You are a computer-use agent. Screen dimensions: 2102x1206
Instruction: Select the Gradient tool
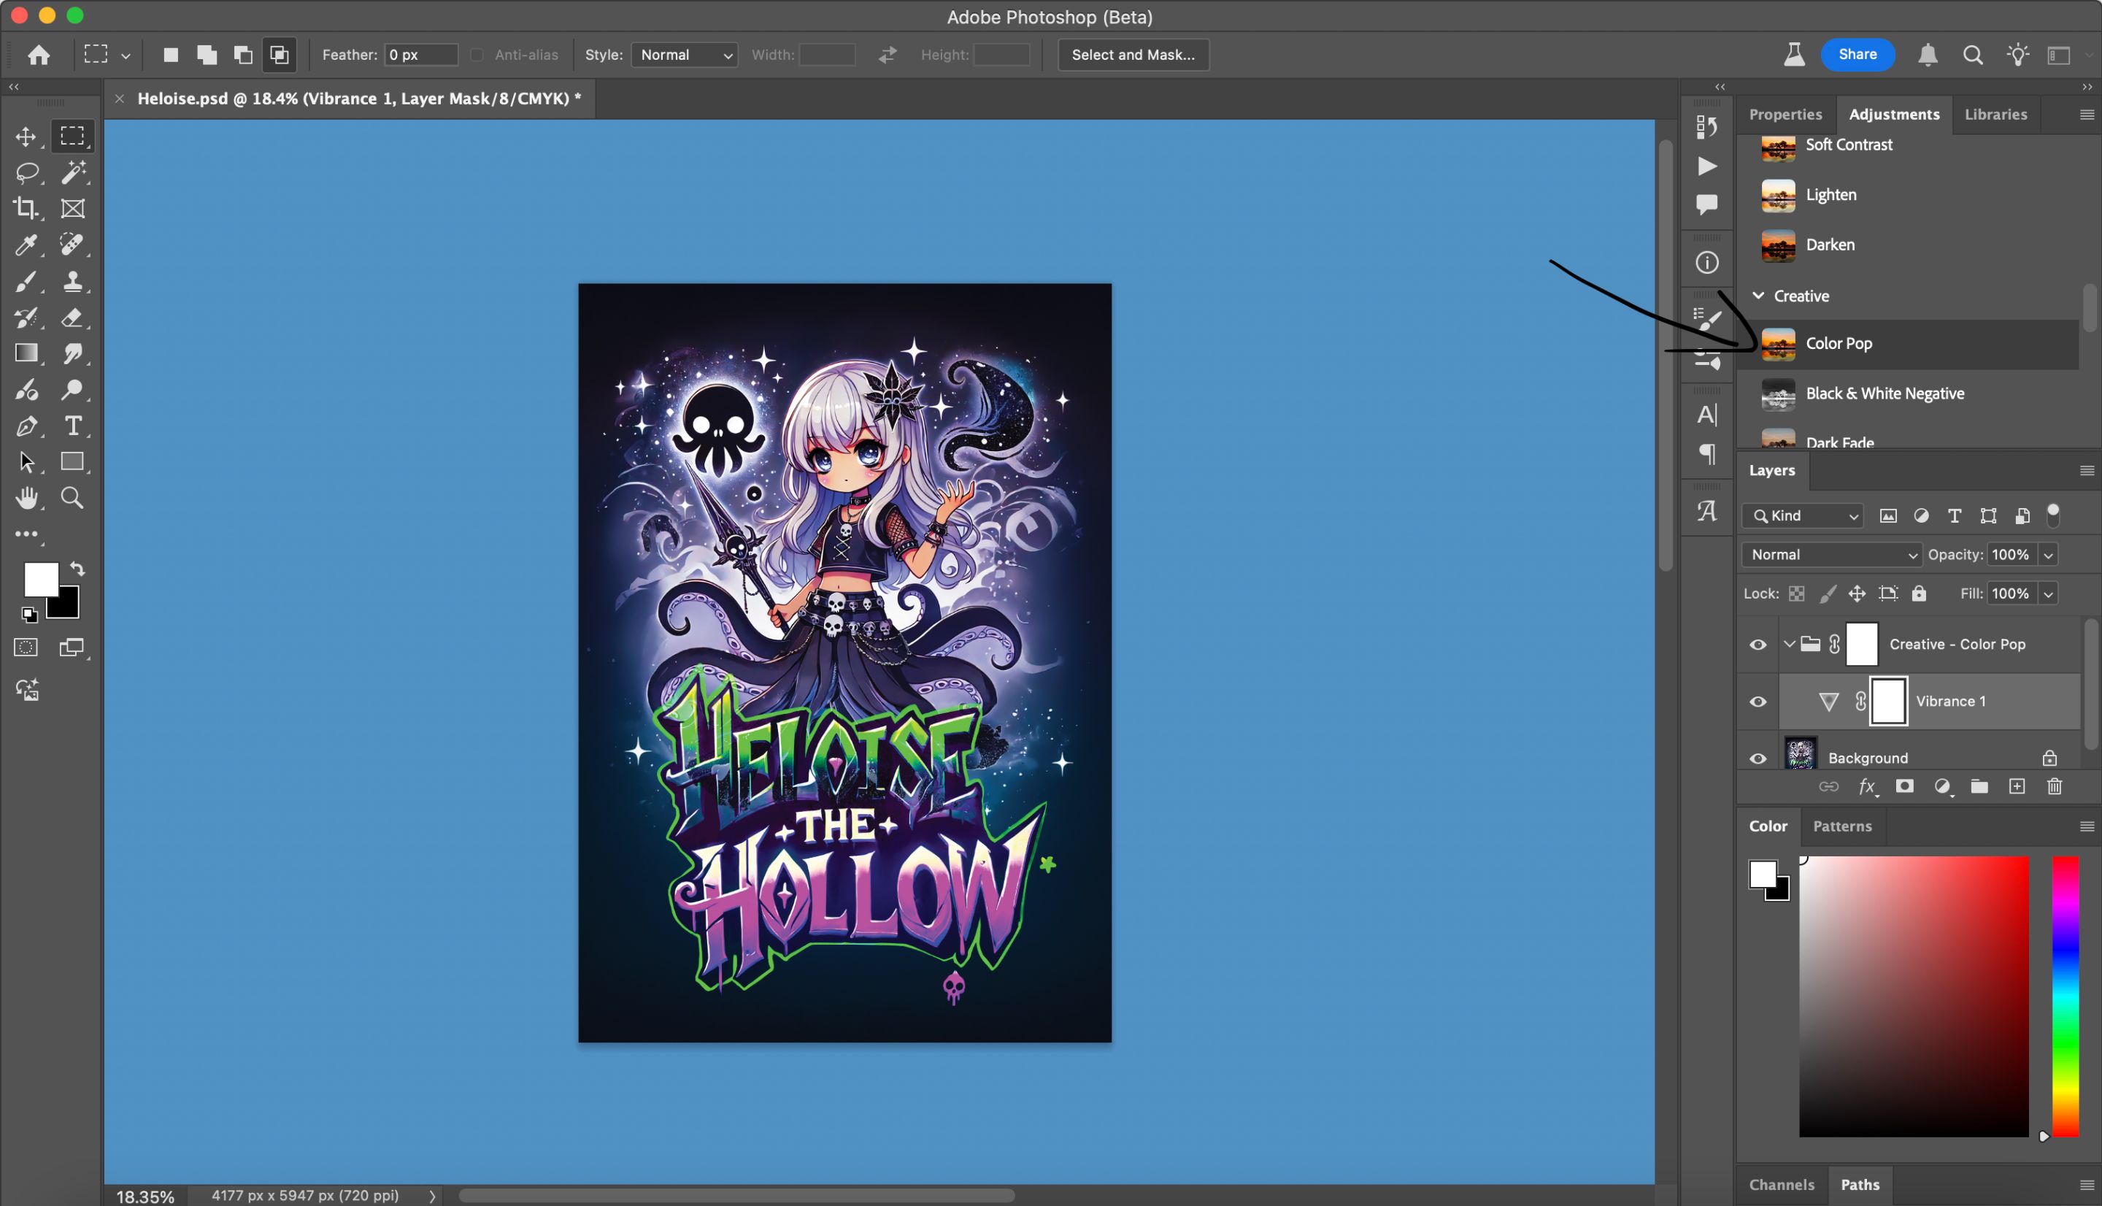click(x=26, y=353)
